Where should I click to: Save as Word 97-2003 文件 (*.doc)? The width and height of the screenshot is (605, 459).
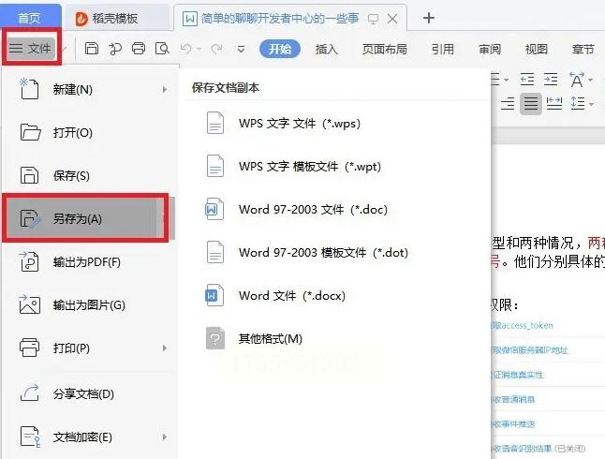pos(335,209)
